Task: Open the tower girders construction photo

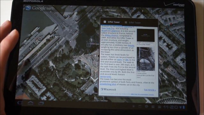Action: (146, 59)
